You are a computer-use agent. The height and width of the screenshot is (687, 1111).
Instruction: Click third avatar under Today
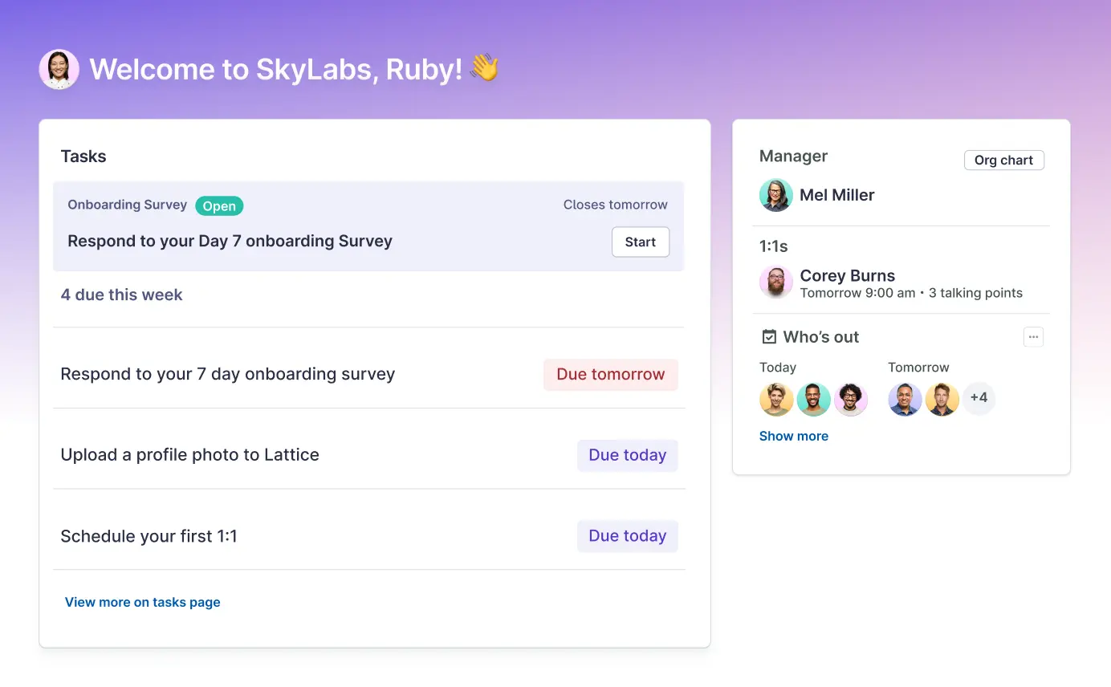tap(850, 399)
